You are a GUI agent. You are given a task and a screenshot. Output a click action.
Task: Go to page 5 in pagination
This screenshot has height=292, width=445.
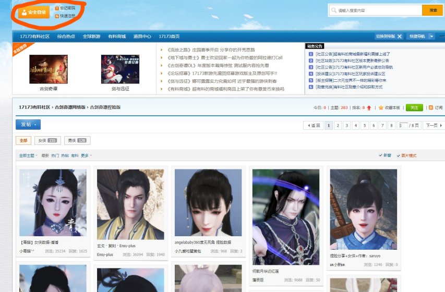[365, 126]
